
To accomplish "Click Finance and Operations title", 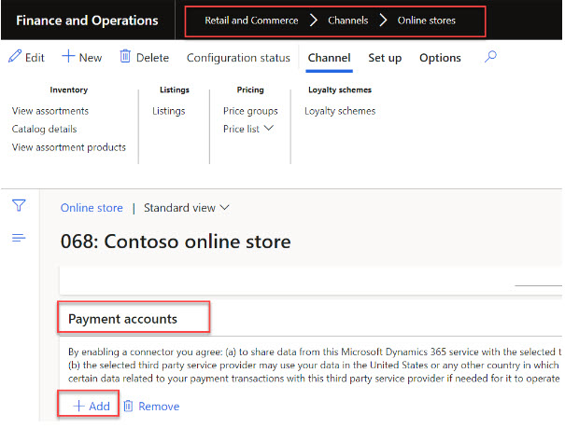I will 87,21.
